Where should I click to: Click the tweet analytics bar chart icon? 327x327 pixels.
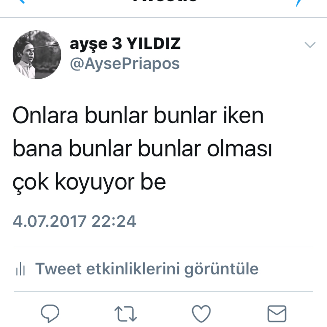point(20,269)
